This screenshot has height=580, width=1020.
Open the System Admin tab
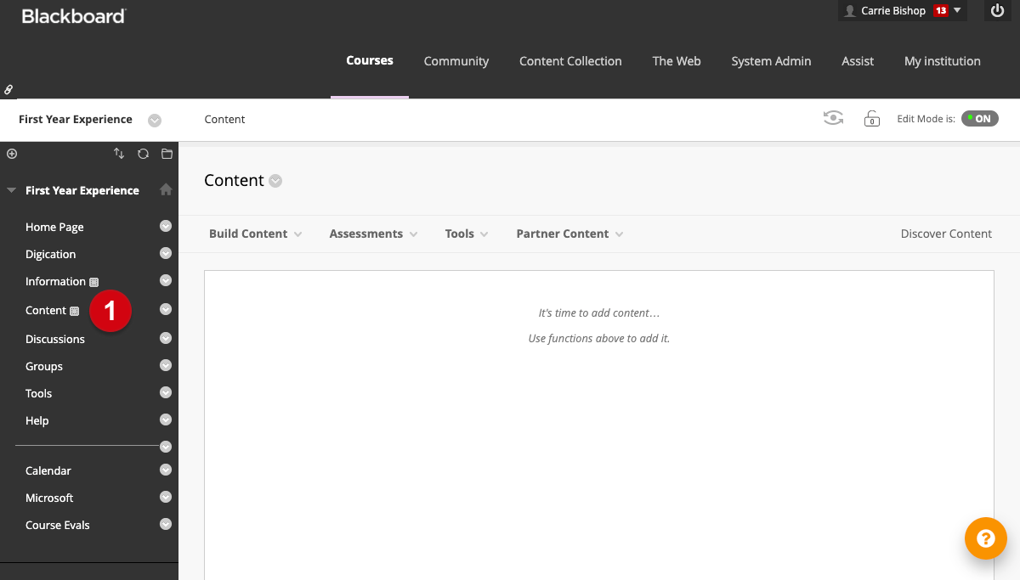coord(771,61)
